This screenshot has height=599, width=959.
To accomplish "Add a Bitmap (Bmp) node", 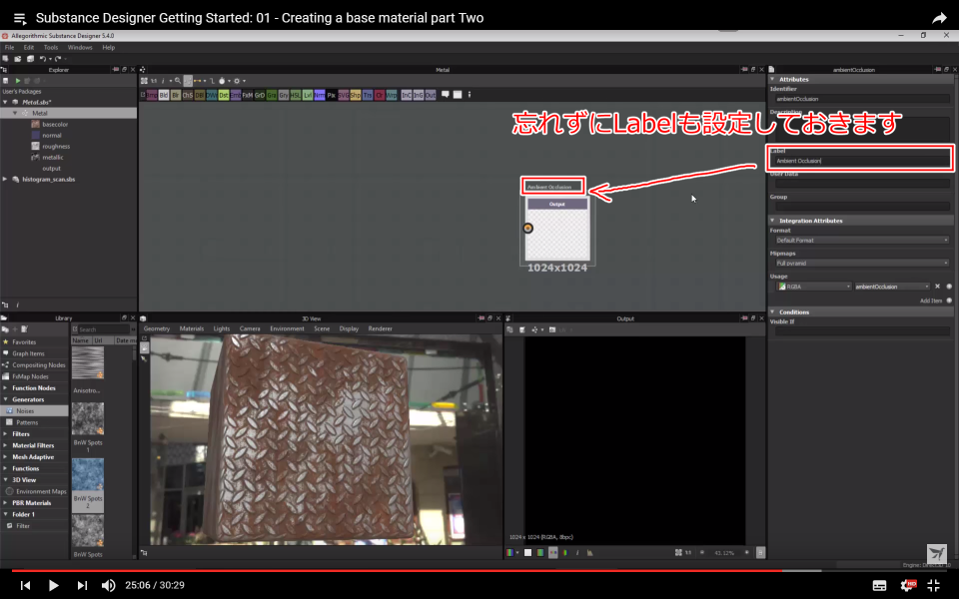I will pyautogui.click(x=152, y=95).
